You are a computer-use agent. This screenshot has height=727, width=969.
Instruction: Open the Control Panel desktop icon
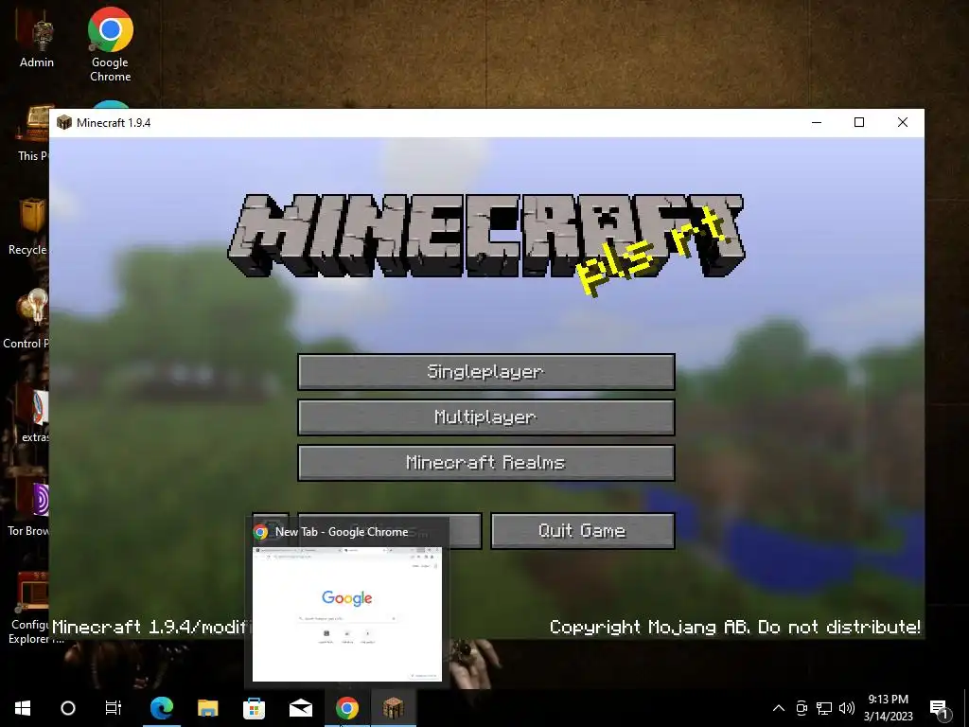26,318
